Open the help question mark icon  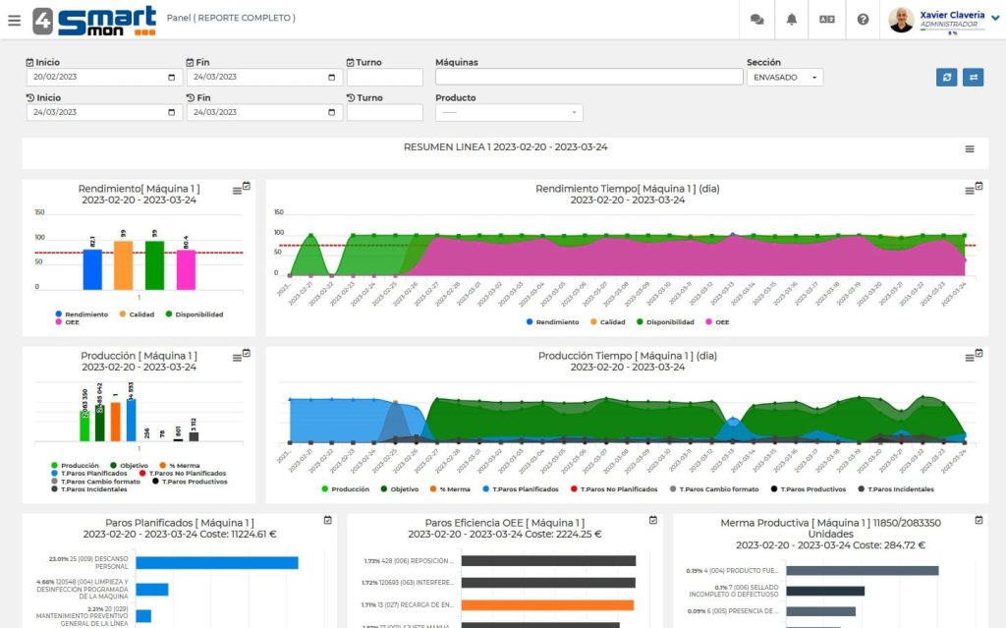pos(863,19)
